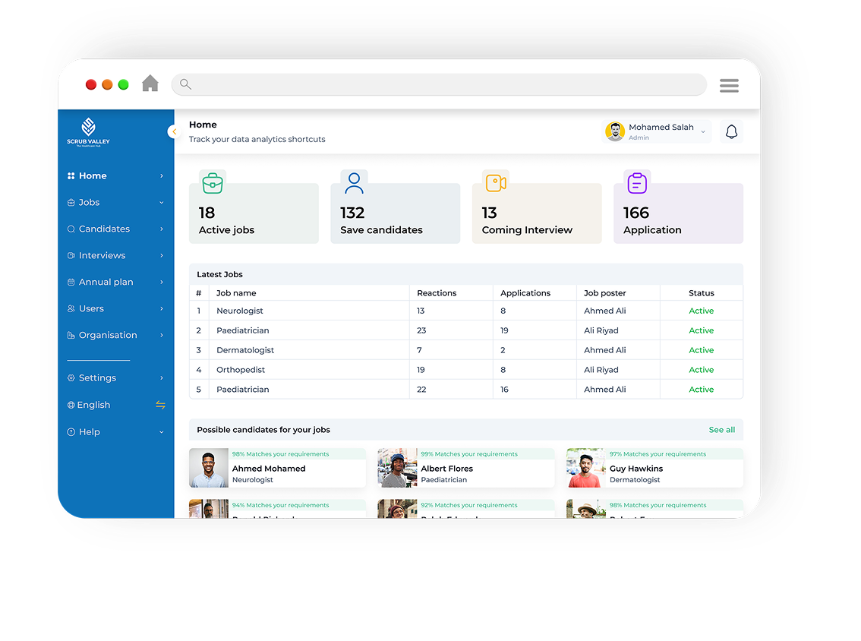
Task: Open the hamburger menu icon
Action: pyautogui.click(x=729, y=85)
